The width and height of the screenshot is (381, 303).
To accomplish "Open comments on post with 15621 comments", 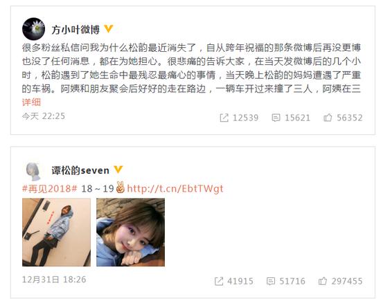I will [x=291, y=118].
